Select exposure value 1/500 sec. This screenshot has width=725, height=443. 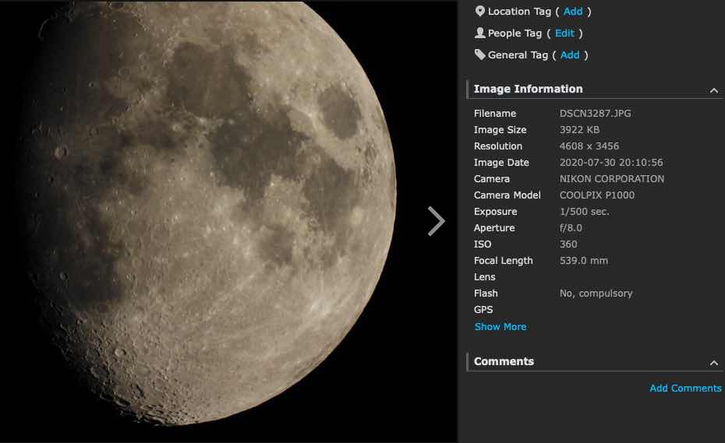click(585, 212)
